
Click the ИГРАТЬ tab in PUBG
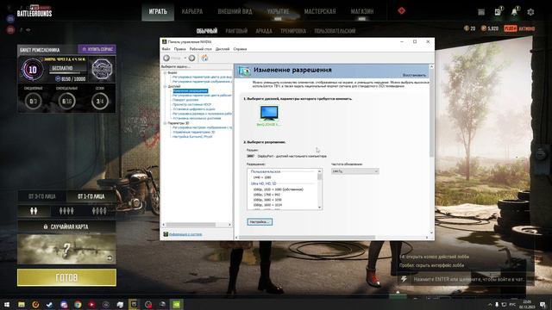158,11
